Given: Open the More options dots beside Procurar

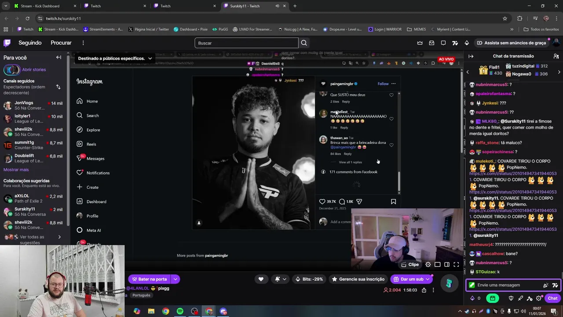Looking at the screenshot, I should tap(83, 43).
